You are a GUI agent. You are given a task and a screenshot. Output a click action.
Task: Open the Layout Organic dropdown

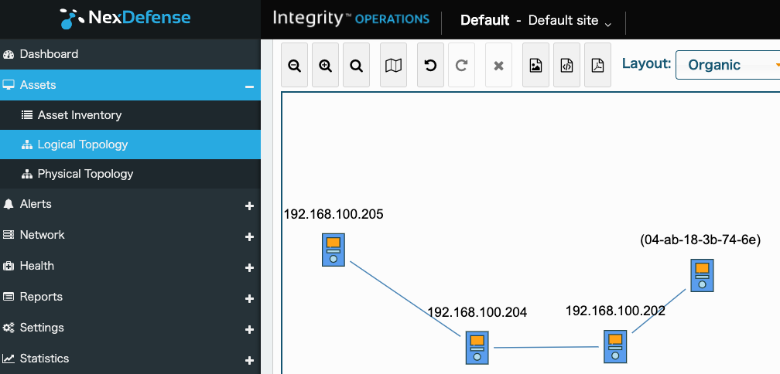(727, 65)
